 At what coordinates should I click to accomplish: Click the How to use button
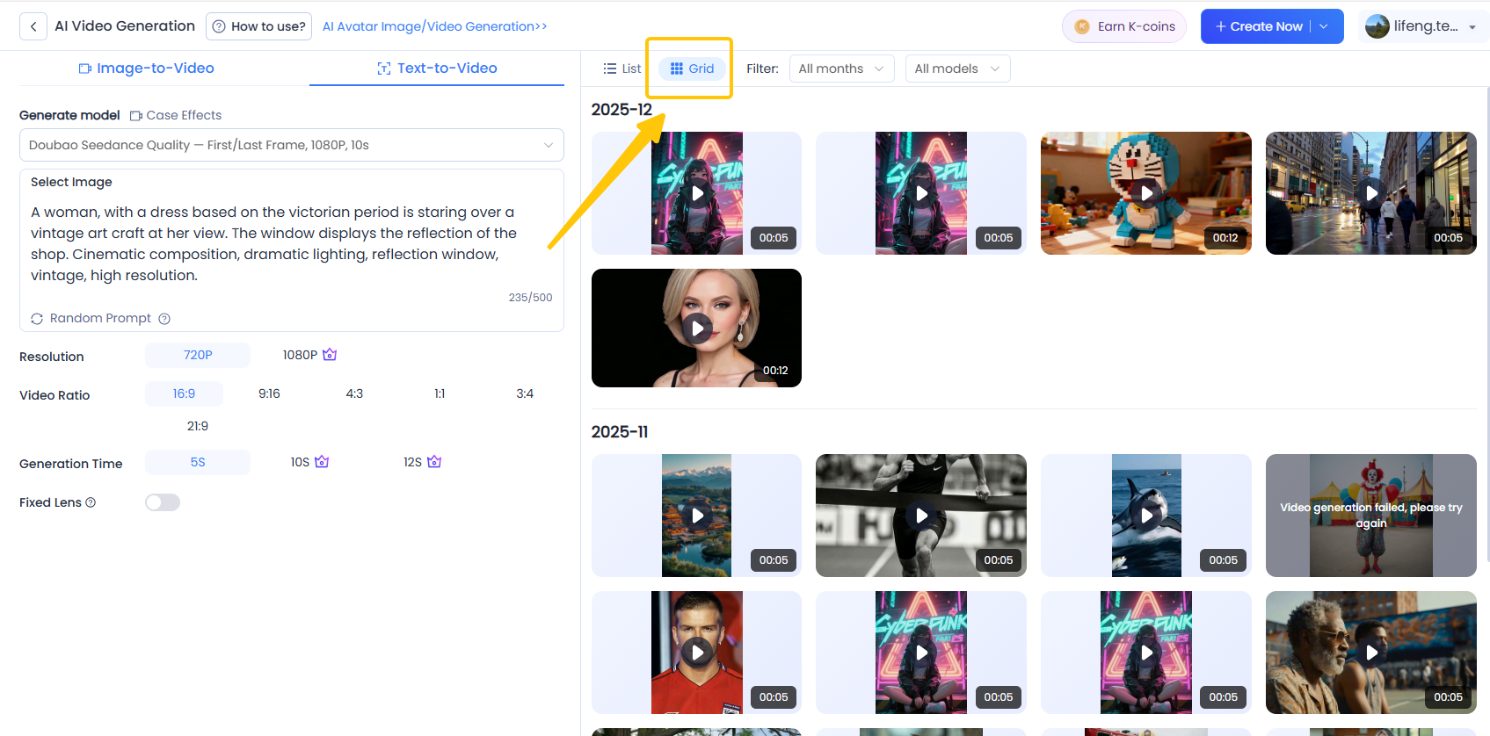(x=259, y=26)
